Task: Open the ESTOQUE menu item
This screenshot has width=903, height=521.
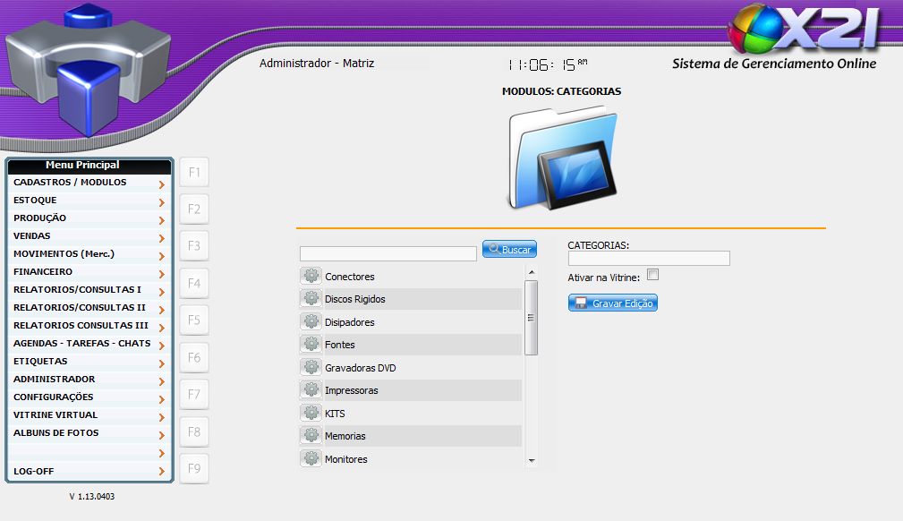Action: (36, 201)
